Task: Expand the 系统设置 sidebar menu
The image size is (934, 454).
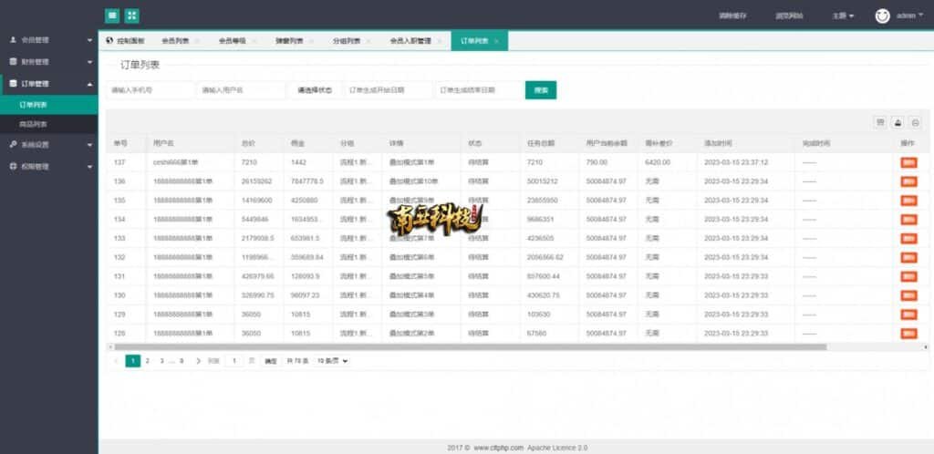Action: [x=48, y=144]
